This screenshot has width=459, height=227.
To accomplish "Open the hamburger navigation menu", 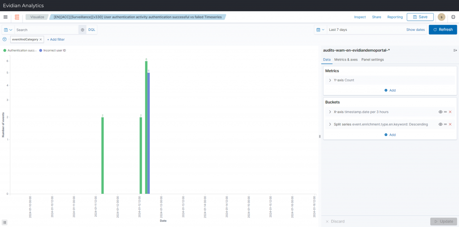I will click(5, 17).
